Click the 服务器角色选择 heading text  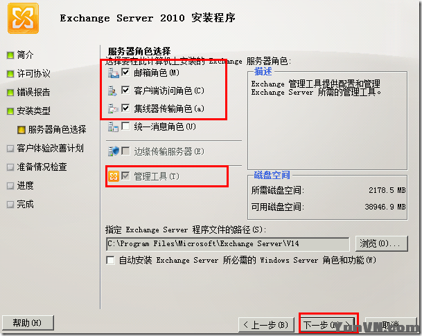pyautogui.click(x=139, y=51)
